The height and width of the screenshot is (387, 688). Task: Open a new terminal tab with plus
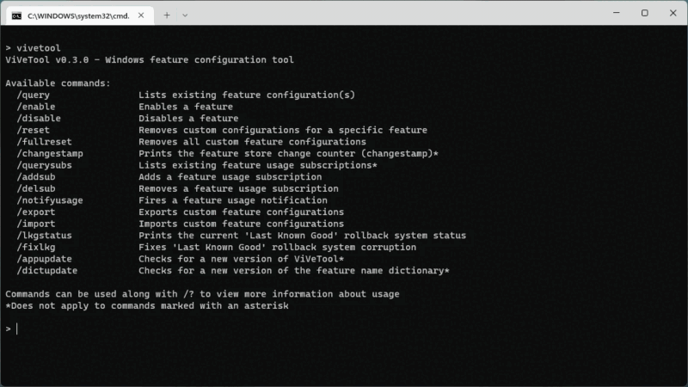tap(167, 15)
